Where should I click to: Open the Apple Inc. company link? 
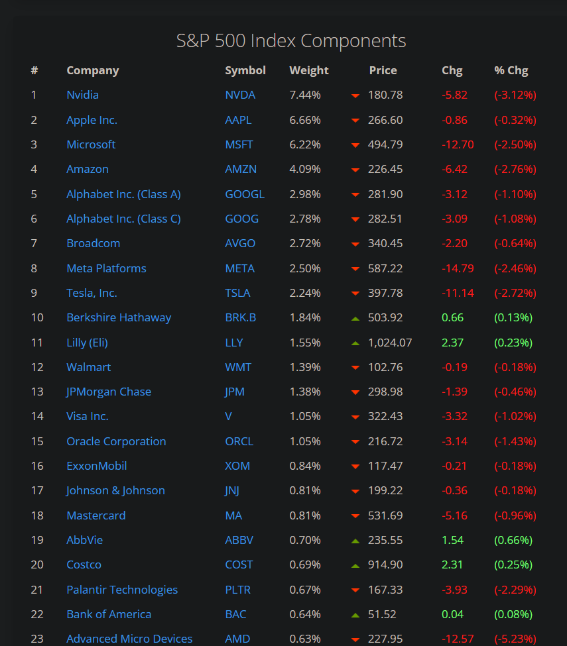click(x=92, y=120)
